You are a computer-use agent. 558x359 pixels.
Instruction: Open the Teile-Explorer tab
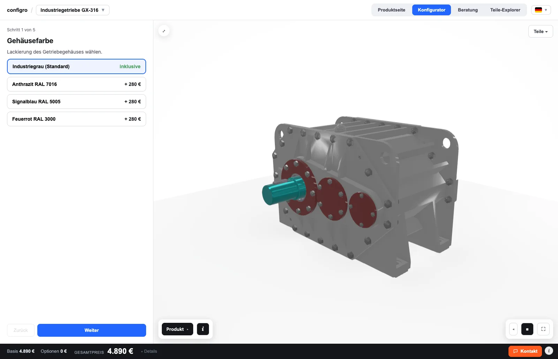click(x=505, y=10)
